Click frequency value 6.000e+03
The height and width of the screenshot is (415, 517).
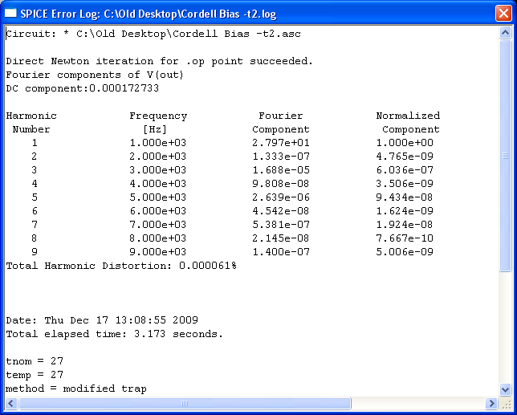[158, 211]
